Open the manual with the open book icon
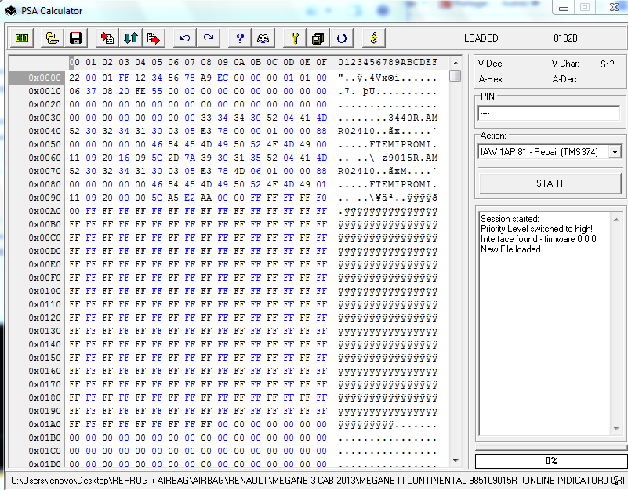Image resolution: width=628 pixels, height=490 pixels. [263, 38]
